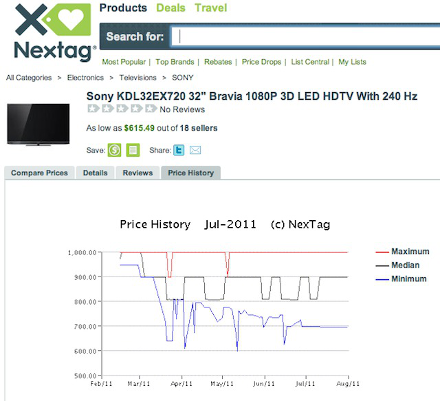Focus the Search for input field
This screenshot has height=401, width=440.
pos(306,36)
